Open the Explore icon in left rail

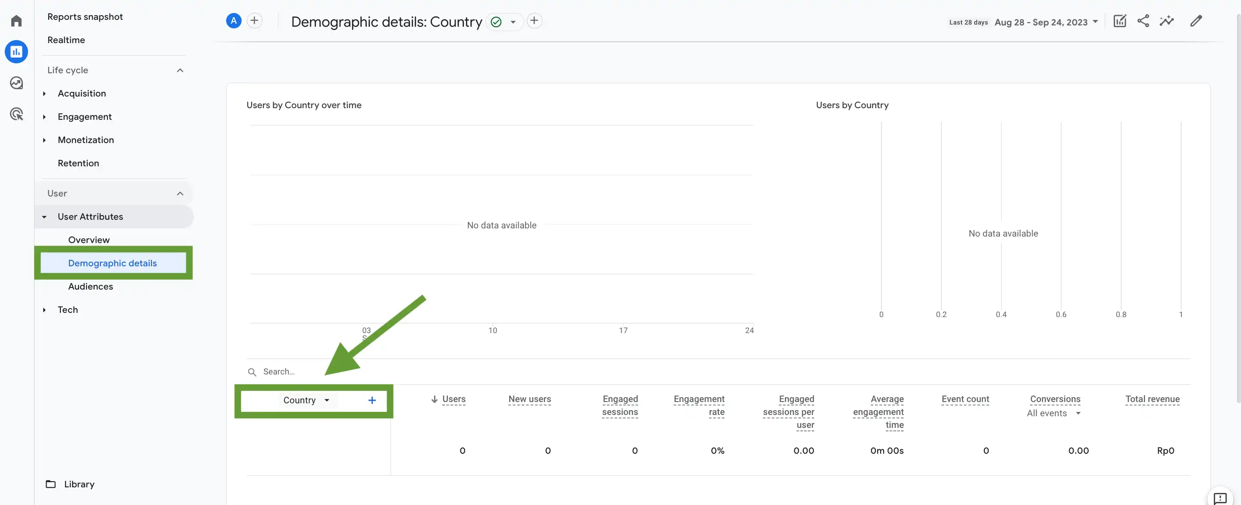16,83
